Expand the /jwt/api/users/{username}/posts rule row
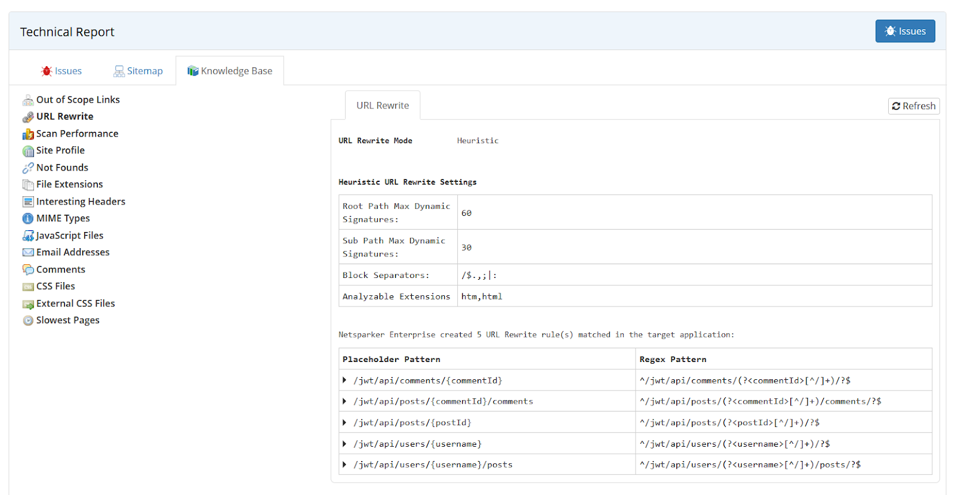The image size is (955, 495). 344,465
